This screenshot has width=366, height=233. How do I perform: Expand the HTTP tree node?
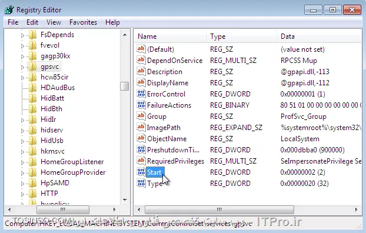22,194
